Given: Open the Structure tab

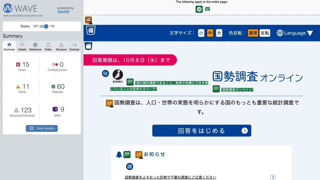Looking at the screenshot, I should click(61, 46).
